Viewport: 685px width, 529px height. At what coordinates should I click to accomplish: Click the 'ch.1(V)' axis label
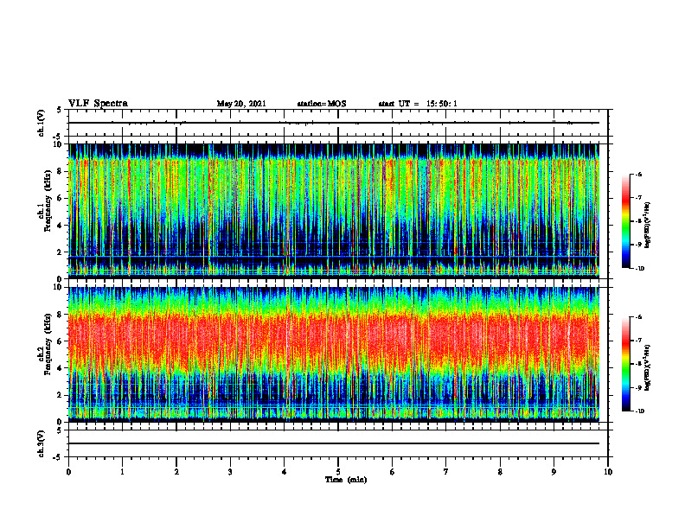42,123
